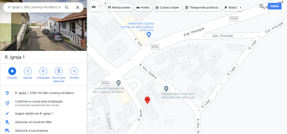Select the Hotéis chip
The width and height of the screenshot is (287, 134).
pyautogui.click(x=143, y=8)
